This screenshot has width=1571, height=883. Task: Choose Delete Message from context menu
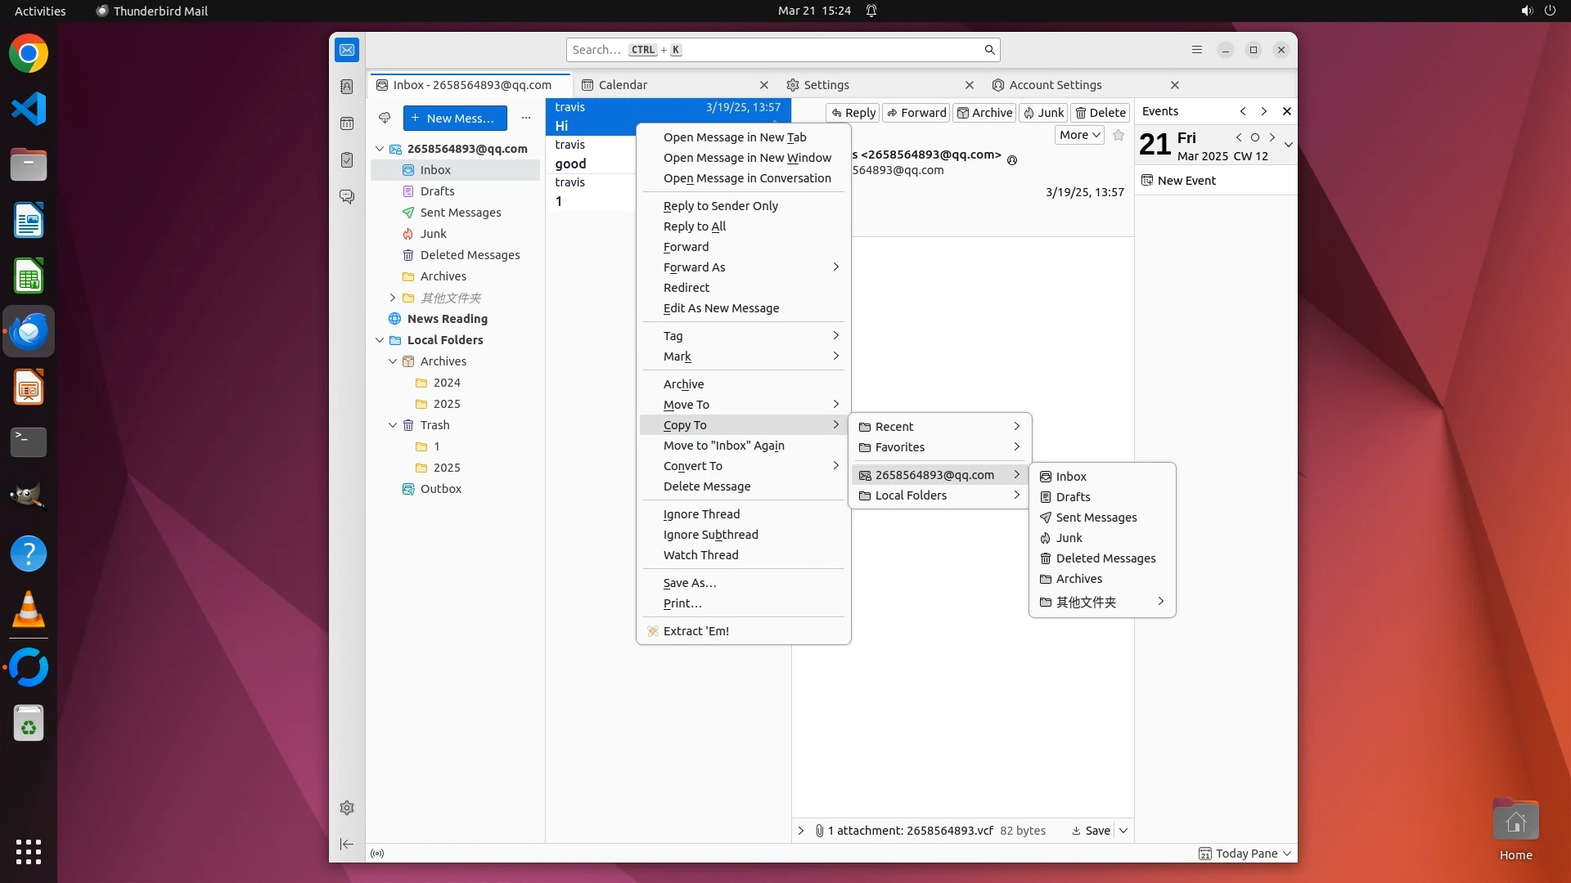point(706,486)
